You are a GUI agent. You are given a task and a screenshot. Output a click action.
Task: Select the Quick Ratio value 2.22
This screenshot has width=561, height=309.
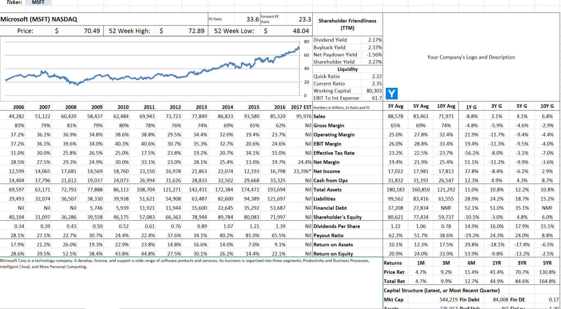(377, 76)
